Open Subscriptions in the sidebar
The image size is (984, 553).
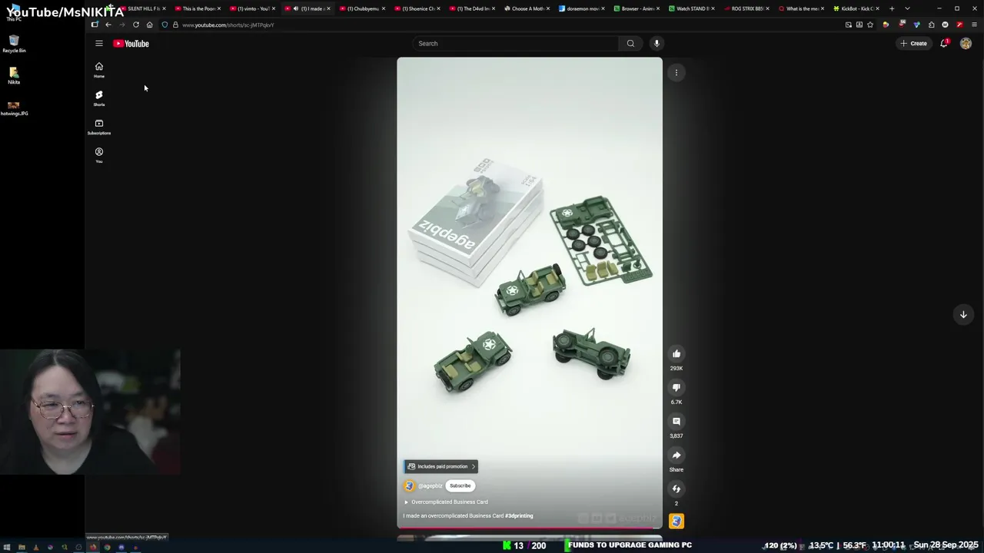(98, 127)
